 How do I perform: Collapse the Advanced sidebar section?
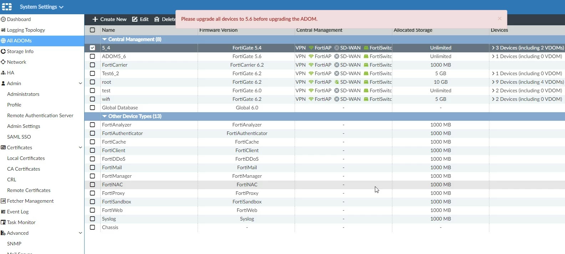click(x=80, y=233)
